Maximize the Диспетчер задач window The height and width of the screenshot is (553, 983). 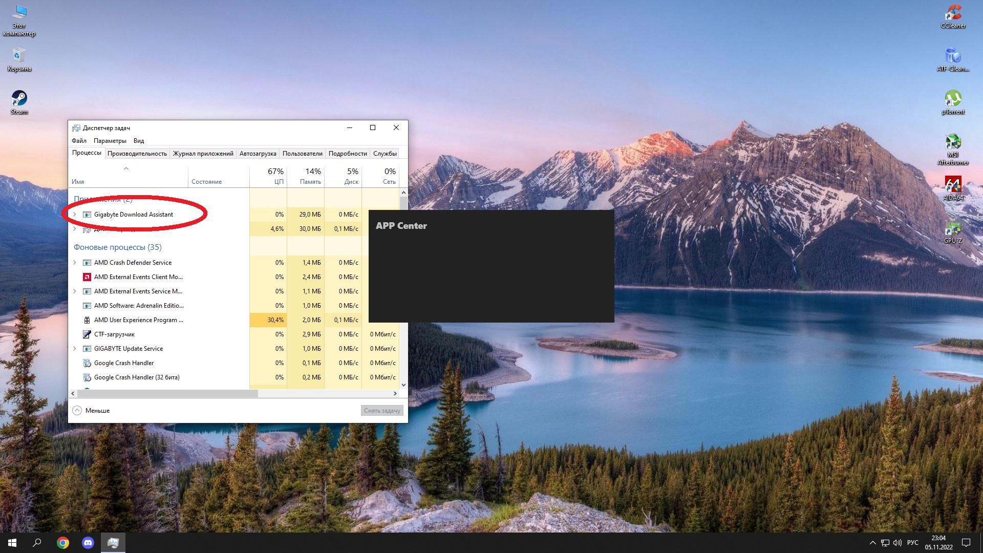coord(373,127)
